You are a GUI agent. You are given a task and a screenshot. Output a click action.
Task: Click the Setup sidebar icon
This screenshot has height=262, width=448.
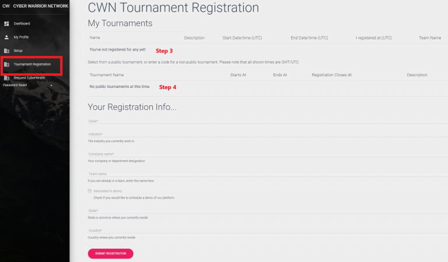tap(6, 51)
